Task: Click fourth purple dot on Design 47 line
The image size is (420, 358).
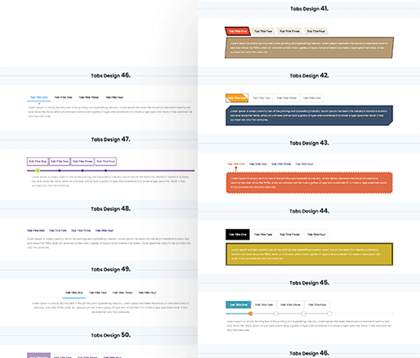Action: [105, 171]
